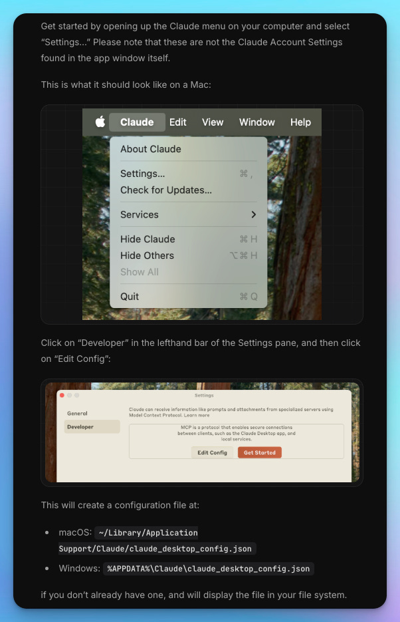The image size is (400, 622).
Task: Click the Windows %APPDATA% path code
Action: [209, 569]
